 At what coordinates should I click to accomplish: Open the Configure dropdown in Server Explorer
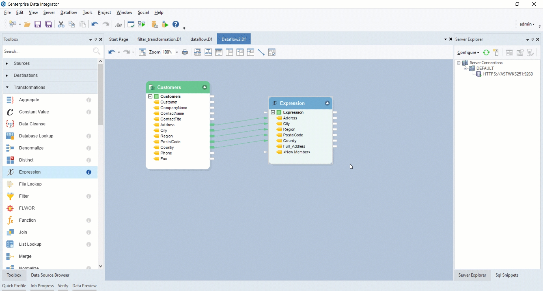(468, 53)
